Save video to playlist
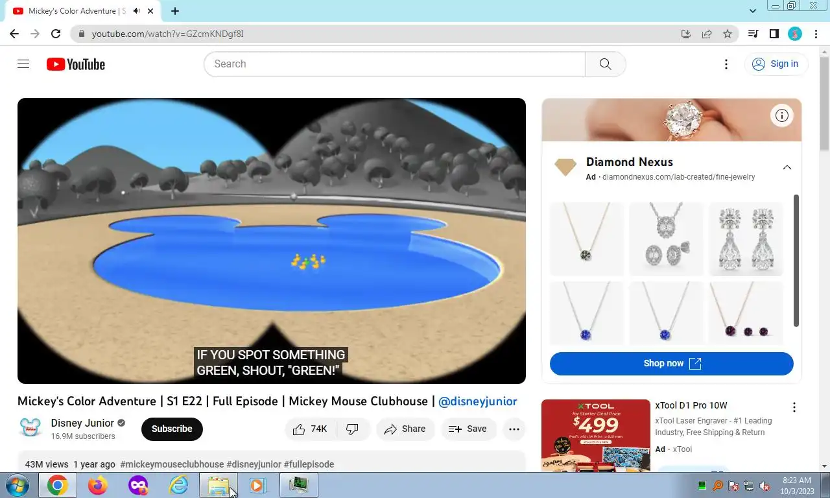830x498 pixels. (468, 429)
